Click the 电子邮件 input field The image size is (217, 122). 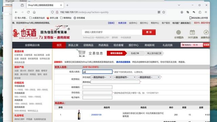(97, 97)
